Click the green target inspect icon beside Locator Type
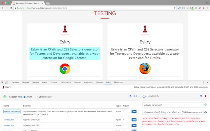 [5, 97]
